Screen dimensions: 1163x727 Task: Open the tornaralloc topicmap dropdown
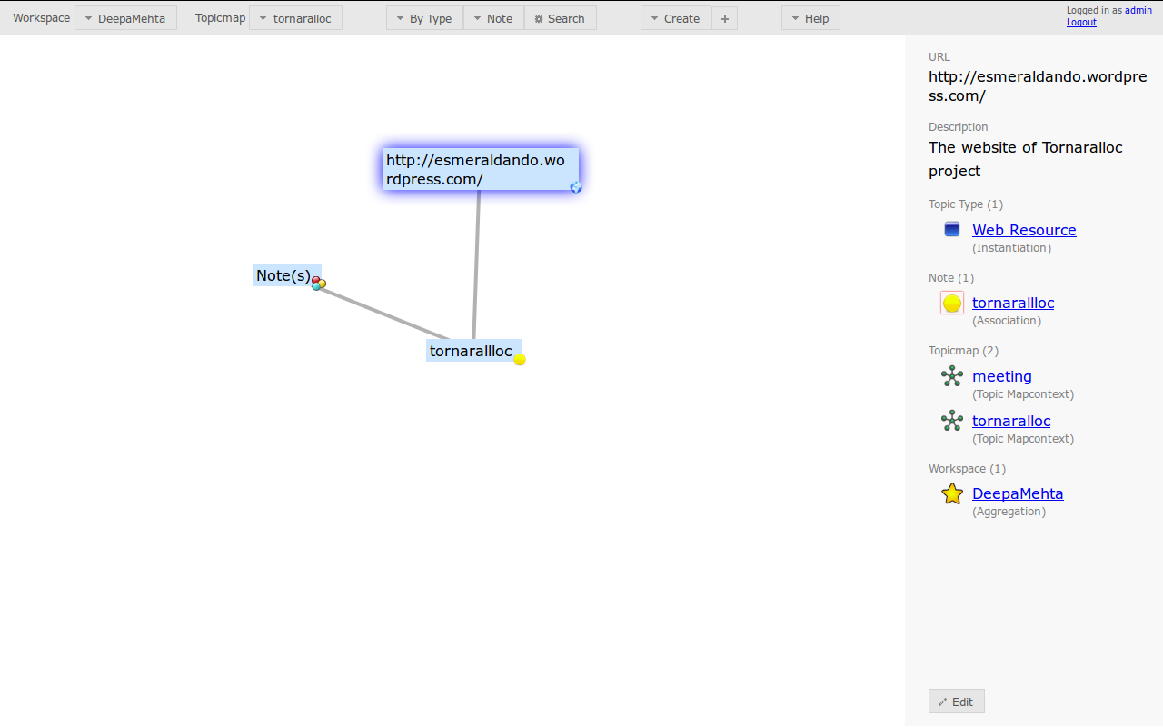(295, 18)
